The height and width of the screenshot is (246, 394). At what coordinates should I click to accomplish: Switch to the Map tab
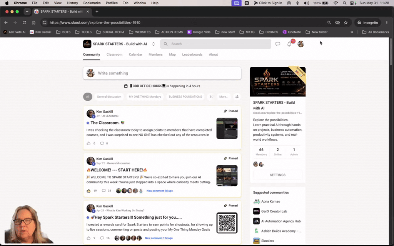[x=172, y=55]
